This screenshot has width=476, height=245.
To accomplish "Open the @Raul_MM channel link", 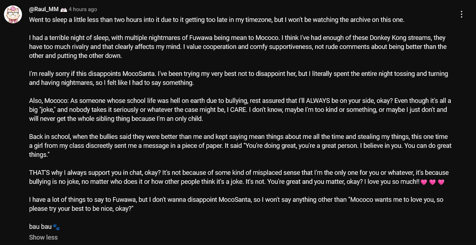I will [x=44, y=9].
